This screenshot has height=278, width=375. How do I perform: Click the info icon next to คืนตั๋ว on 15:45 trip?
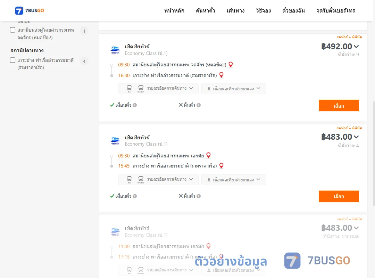[199, 196]
